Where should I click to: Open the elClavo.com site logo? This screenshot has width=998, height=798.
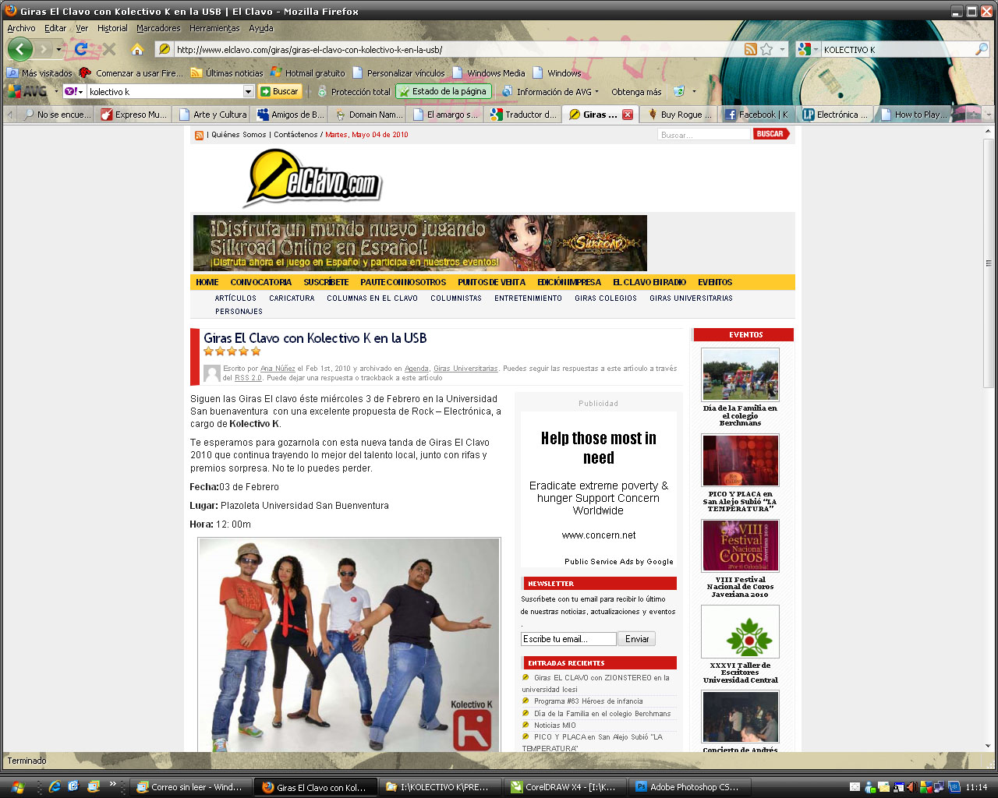point(313,179)
